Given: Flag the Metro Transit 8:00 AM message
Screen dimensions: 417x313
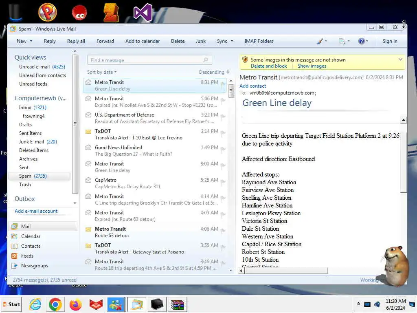Looking at the screenshot, I should 223,165.
